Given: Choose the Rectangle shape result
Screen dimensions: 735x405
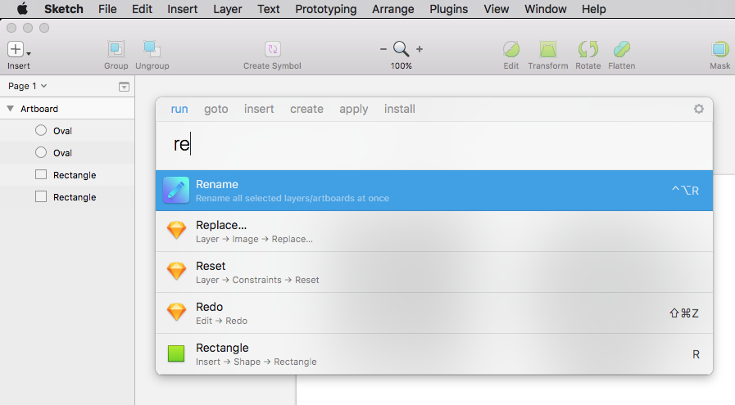Looking at the screenshot, I should pyautogui.click(x=434, y=354).
